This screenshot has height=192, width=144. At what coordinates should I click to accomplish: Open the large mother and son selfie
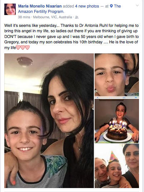[x=49, y=121]
